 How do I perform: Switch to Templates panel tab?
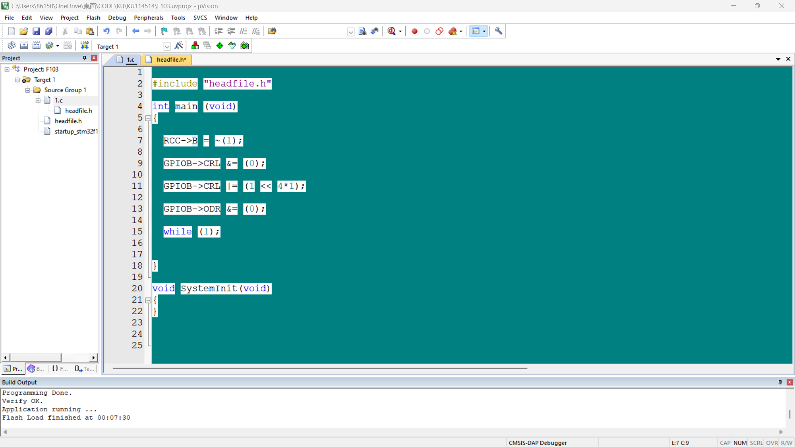click(84, 369)
